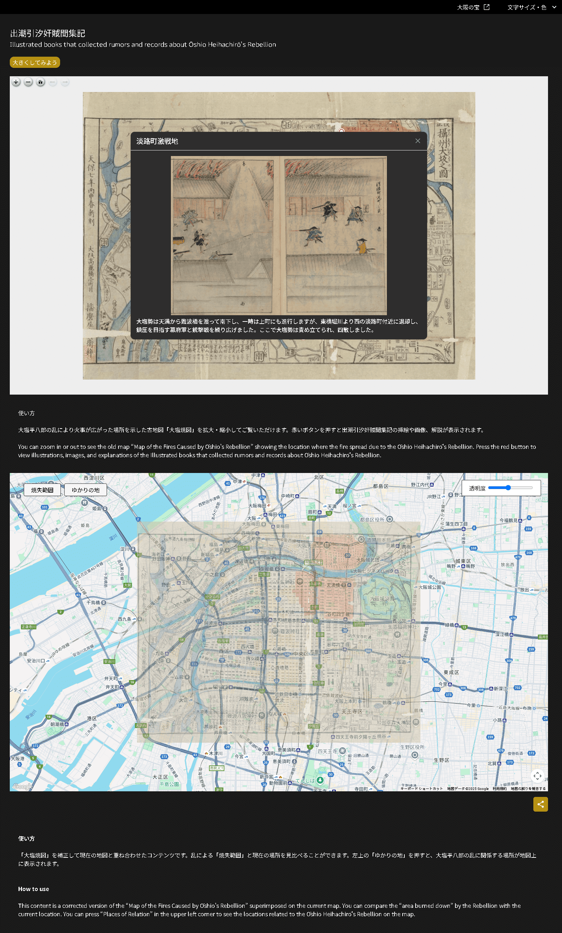Click the 御幸森天神宮 marker on map
Screen dimensions: 562x933
pos(416,722)
